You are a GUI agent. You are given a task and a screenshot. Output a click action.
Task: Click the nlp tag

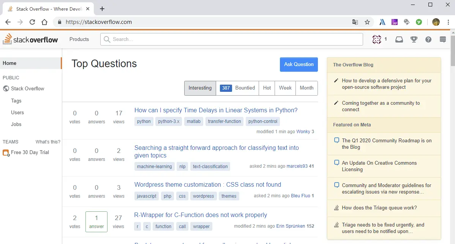click(182, 167)
